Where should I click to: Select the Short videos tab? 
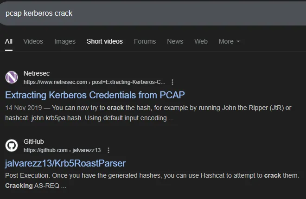coord(105,41)
